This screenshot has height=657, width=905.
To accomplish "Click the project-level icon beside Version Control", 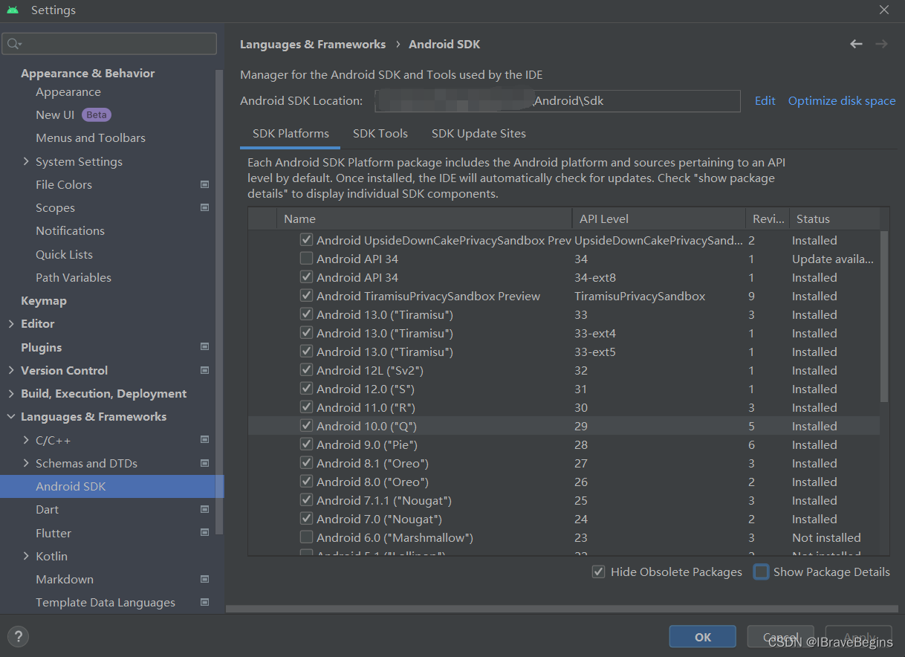I will [x=205, y=370].
